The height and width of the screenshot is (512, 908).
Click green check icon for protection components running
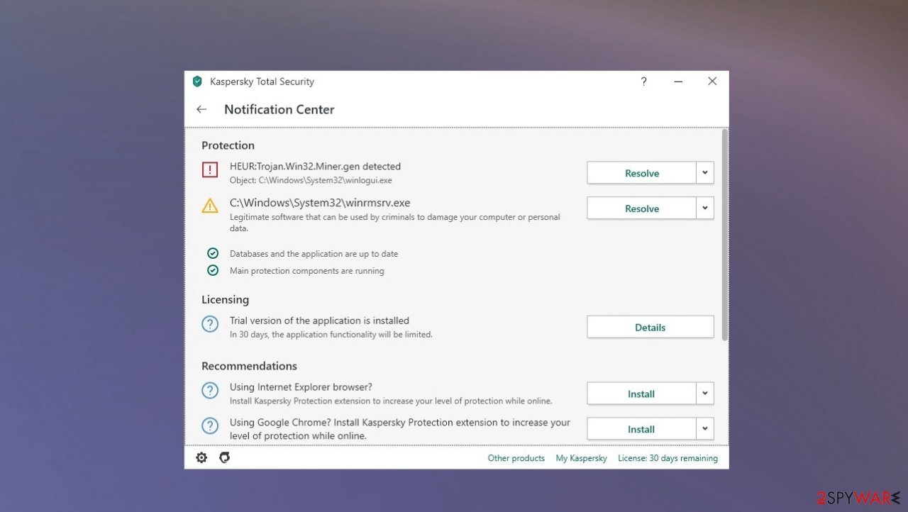click(212, 270)
